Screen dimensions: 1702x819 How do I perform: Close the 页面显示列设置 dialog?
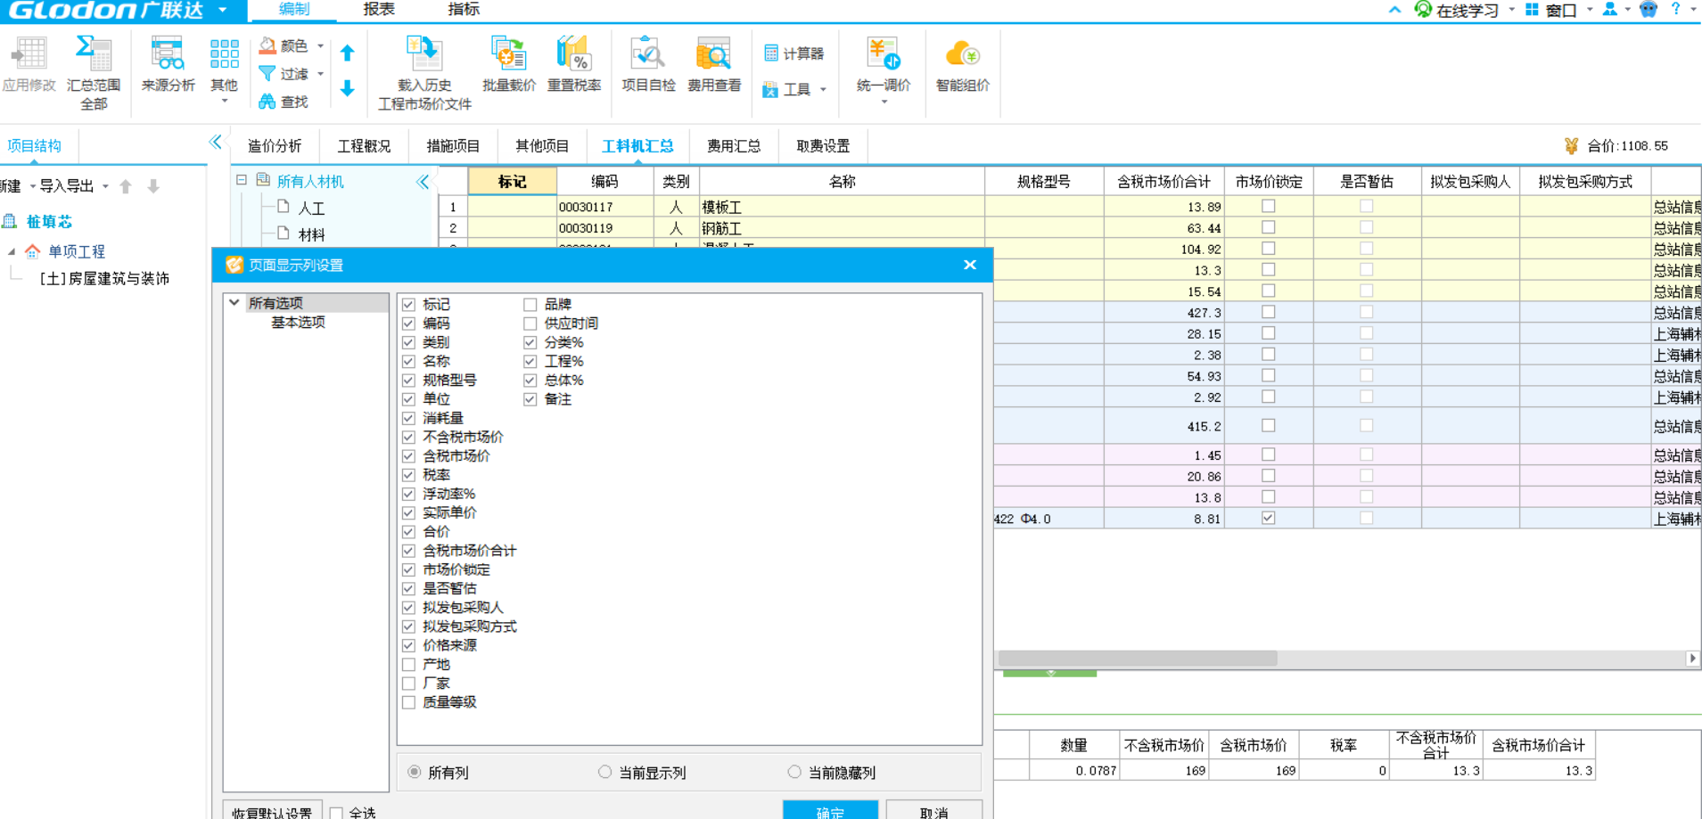pyautogui.click(x=970, y=265)
